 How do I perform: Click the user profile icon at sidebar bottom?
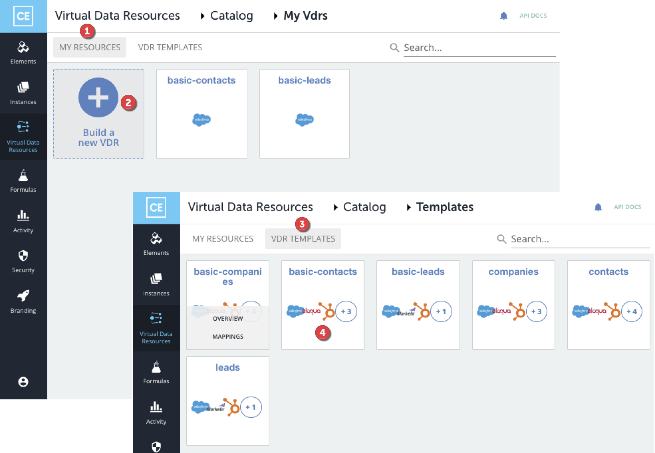point(23,382)
